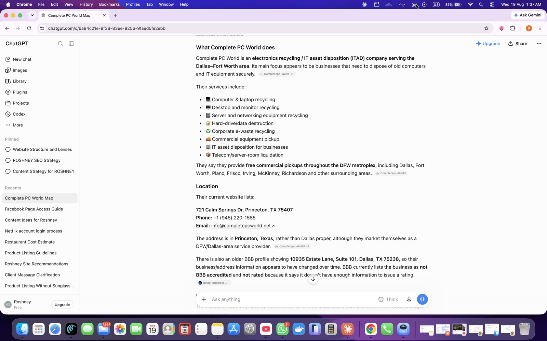Open Control Center in the menu bar
The width and height of the screenshot is (547, 341).
(492, 4)
